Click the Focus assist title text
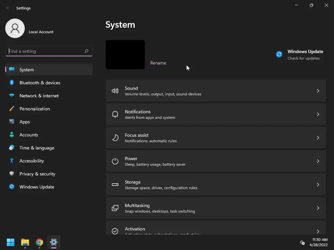This screenshot has width=334, height=250. coord(137,135)
